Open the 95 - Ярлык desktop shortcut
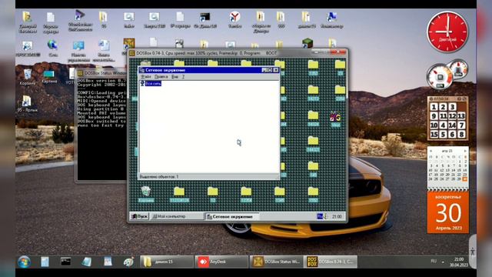This screenshot has width=492, height=277. [27, 104]
